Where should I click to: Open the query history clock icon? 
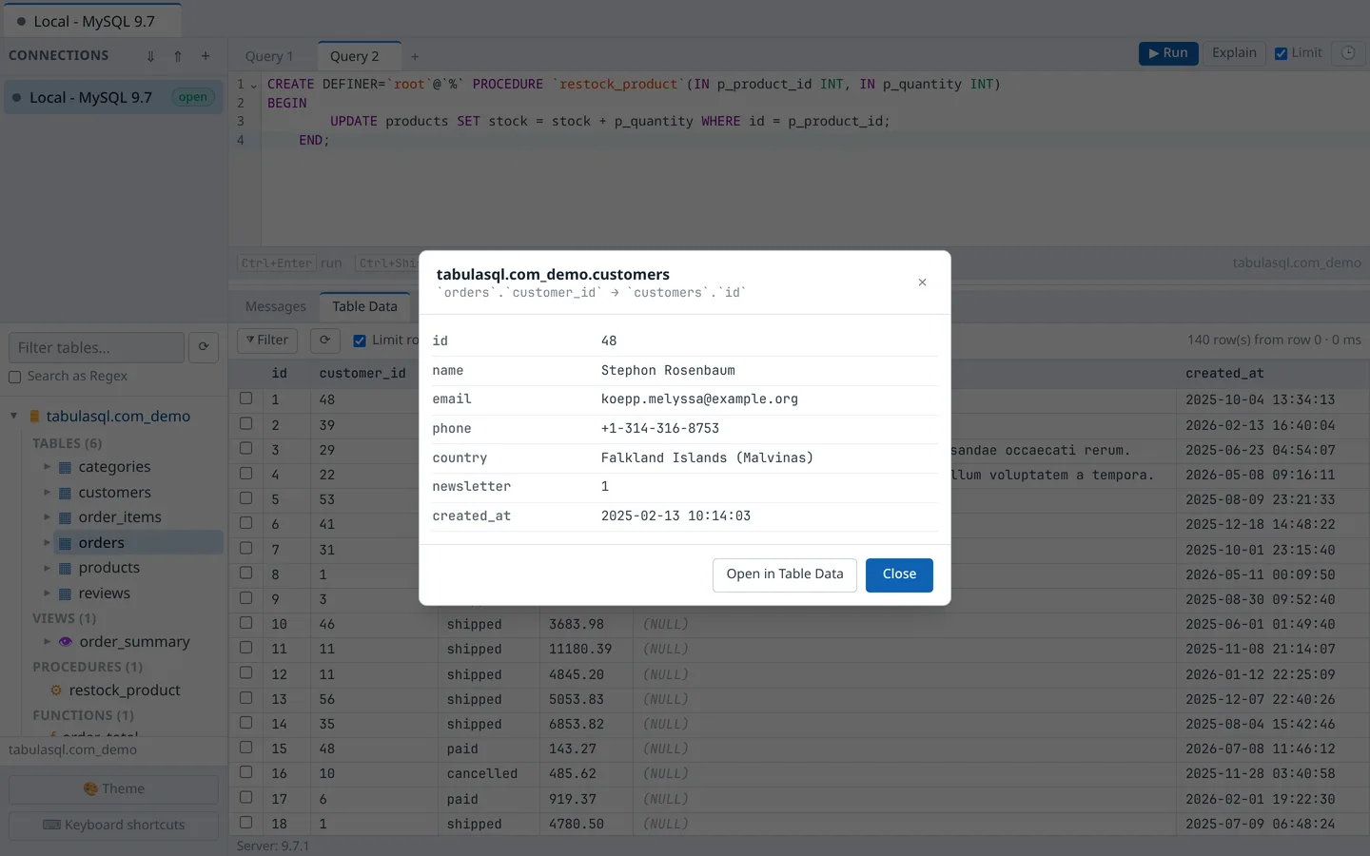(1348, 53)
